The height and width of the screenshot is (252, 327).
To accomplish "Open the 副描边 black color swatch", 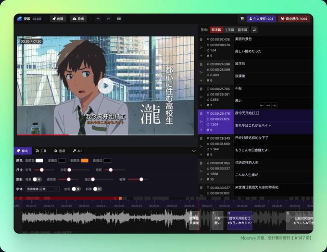I will 107,161.
